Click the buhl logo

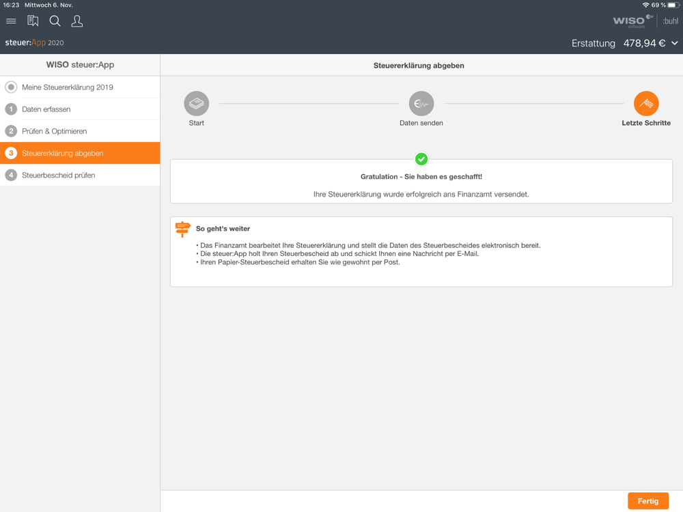click(671, 21)
